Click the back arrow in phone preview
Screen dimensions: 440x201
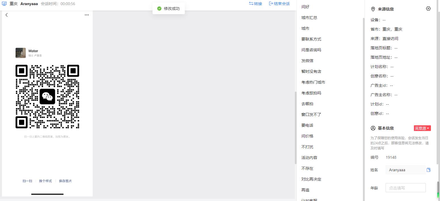coord(7,15)
